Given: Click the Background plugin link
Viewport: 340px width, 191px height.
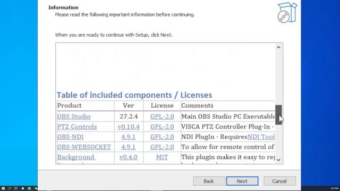Looking at the screenshot, I should 76,157.
